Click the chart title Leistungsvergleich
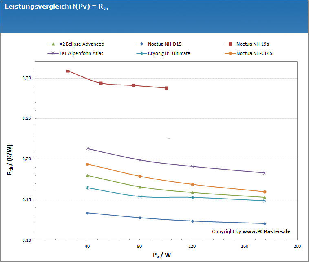The image size is (309, 262). (56, 7)
